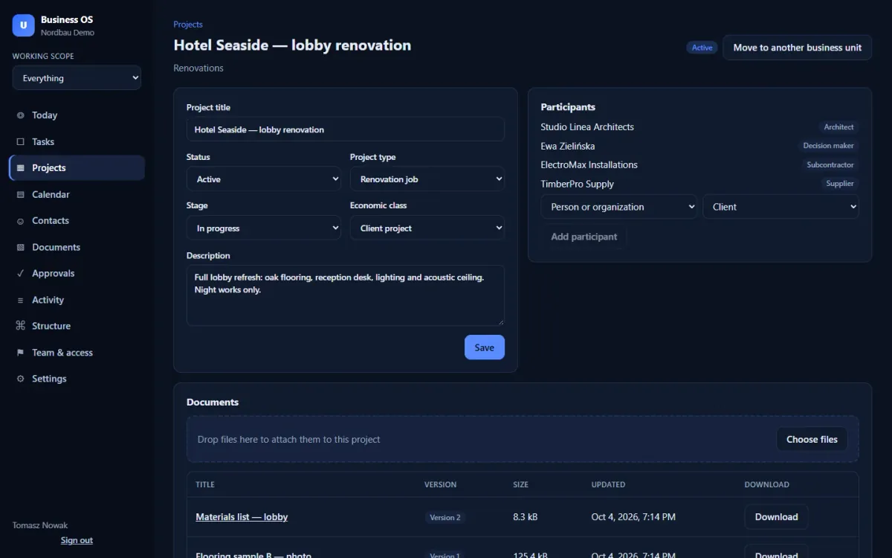Click Move to another business unit
The height and width of the screenshot is (558, 892).
pos(797,48)
